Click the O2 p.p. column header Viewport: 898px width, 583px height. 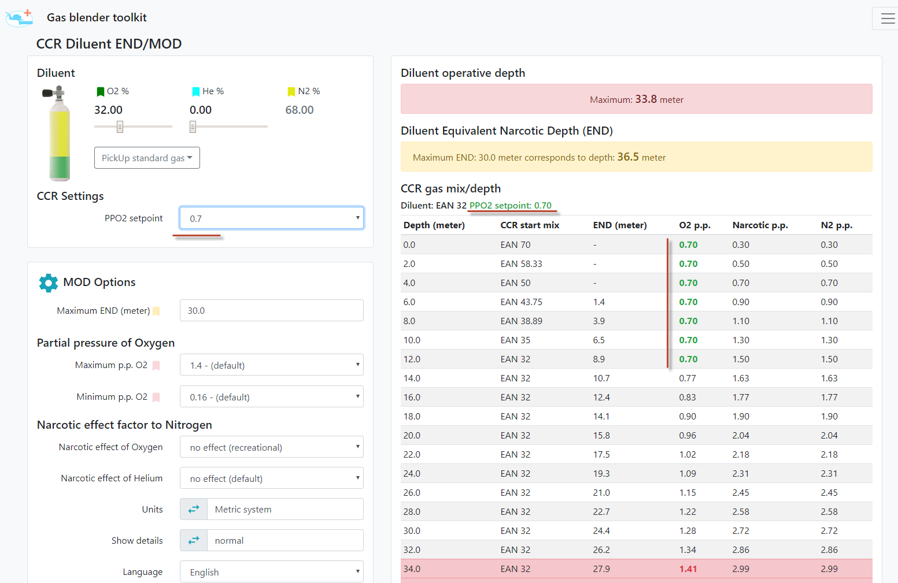point(694,225)
